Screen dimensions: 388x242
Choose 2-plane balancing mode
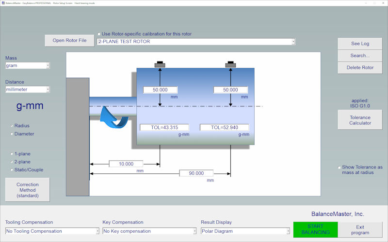(12, 162)
